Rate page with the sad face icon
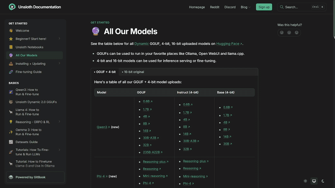335x188 pixels. [282, 33]
